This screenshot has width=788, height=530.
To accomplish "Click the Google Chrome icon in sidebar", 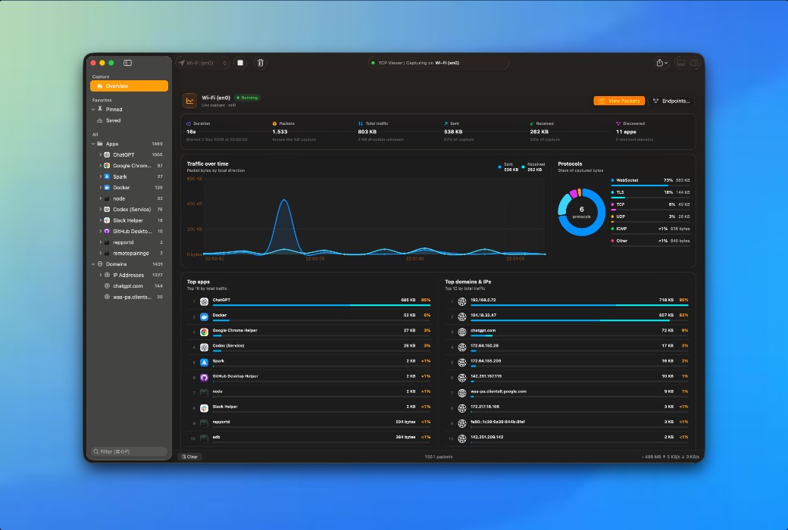I will click(107, 166).
